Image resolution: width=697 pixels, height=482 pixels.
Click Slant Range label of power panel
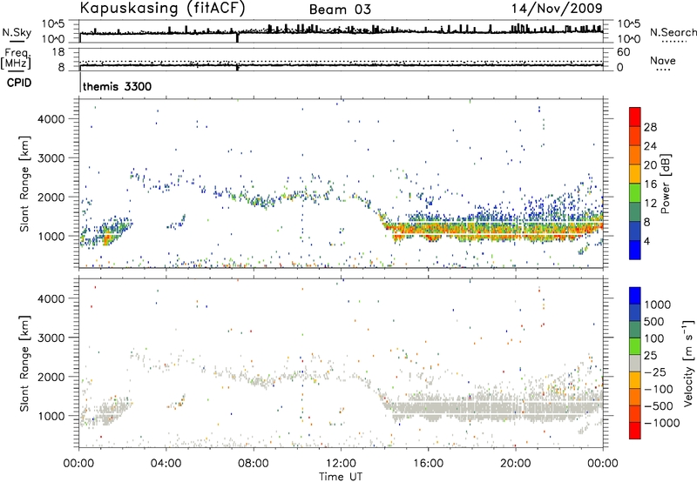24,184
